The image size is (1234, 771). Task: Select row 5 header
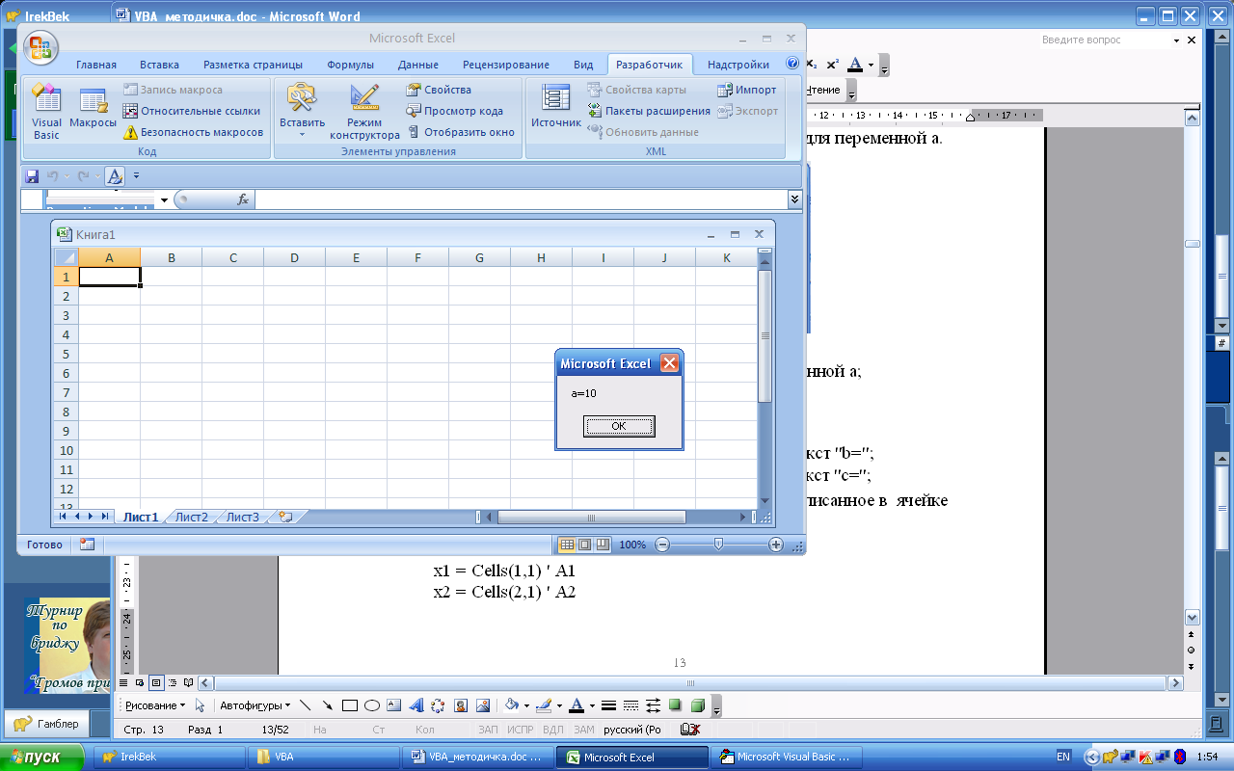(x=67, y=354)
